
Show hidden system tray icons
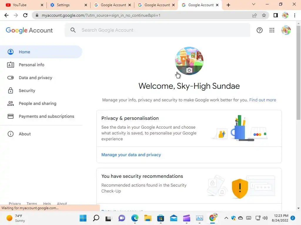point(226,218)
